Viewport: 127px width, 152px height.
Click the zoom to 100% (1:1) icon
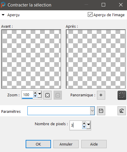click(58, 95)
